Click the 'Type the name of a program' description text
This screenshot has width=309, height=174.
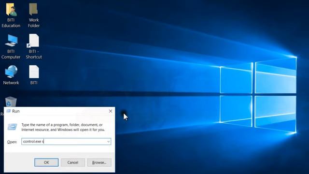click(x=63, y=127)
